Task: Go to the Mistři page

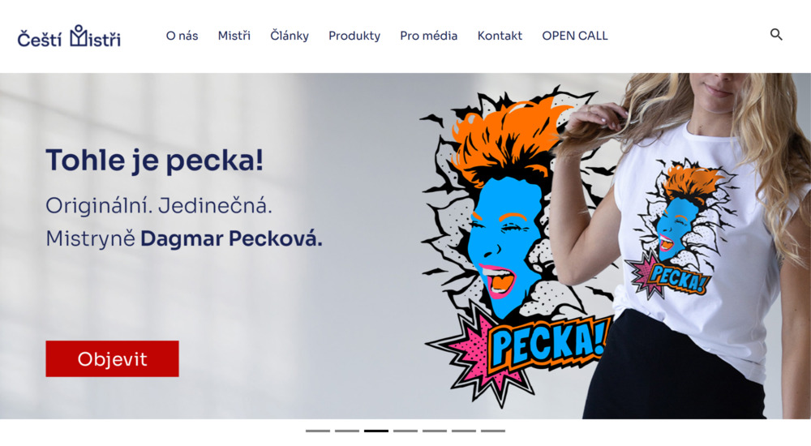Action: (x=234, y=36)
